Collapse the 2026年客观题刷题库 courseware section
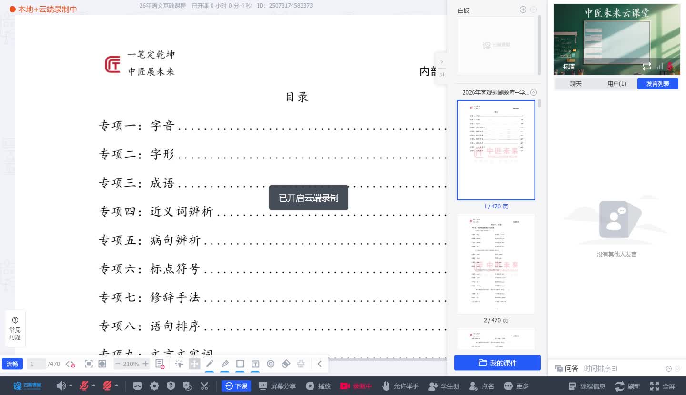This screenshot has height=395, width=686. (x=533, y=92)
